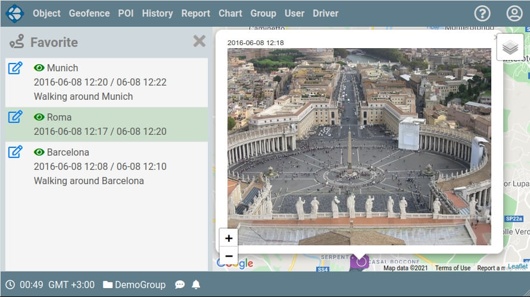Image resolution: width=530 pixels, height=297 pixels.
Task: Click the St. Peter's Square photo
Action: 359,146
